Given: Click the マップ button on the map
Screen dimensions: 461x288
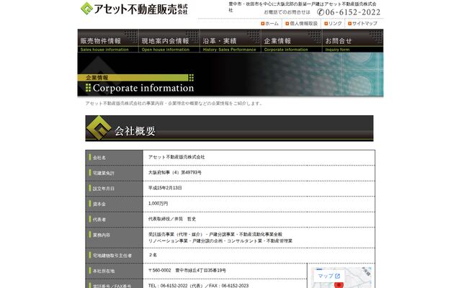Looking at the screenshot, I should pos(328,276).
